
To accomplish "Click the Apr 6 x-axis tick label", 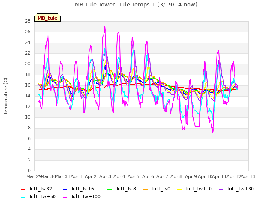I will 148,176.
